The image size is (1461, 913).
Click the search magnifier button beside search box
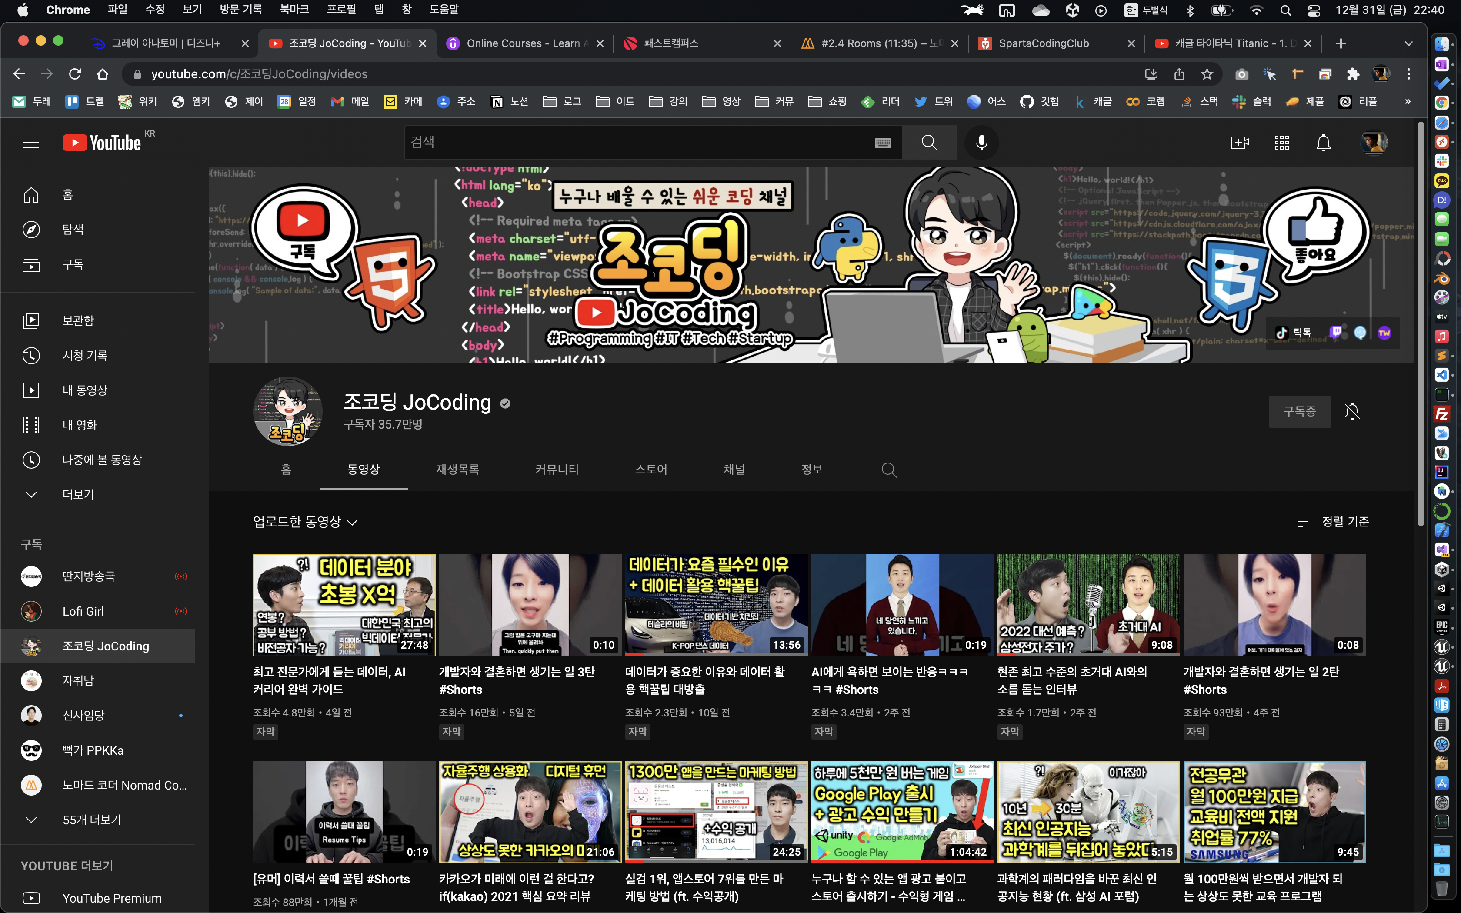tap(929, 143)
